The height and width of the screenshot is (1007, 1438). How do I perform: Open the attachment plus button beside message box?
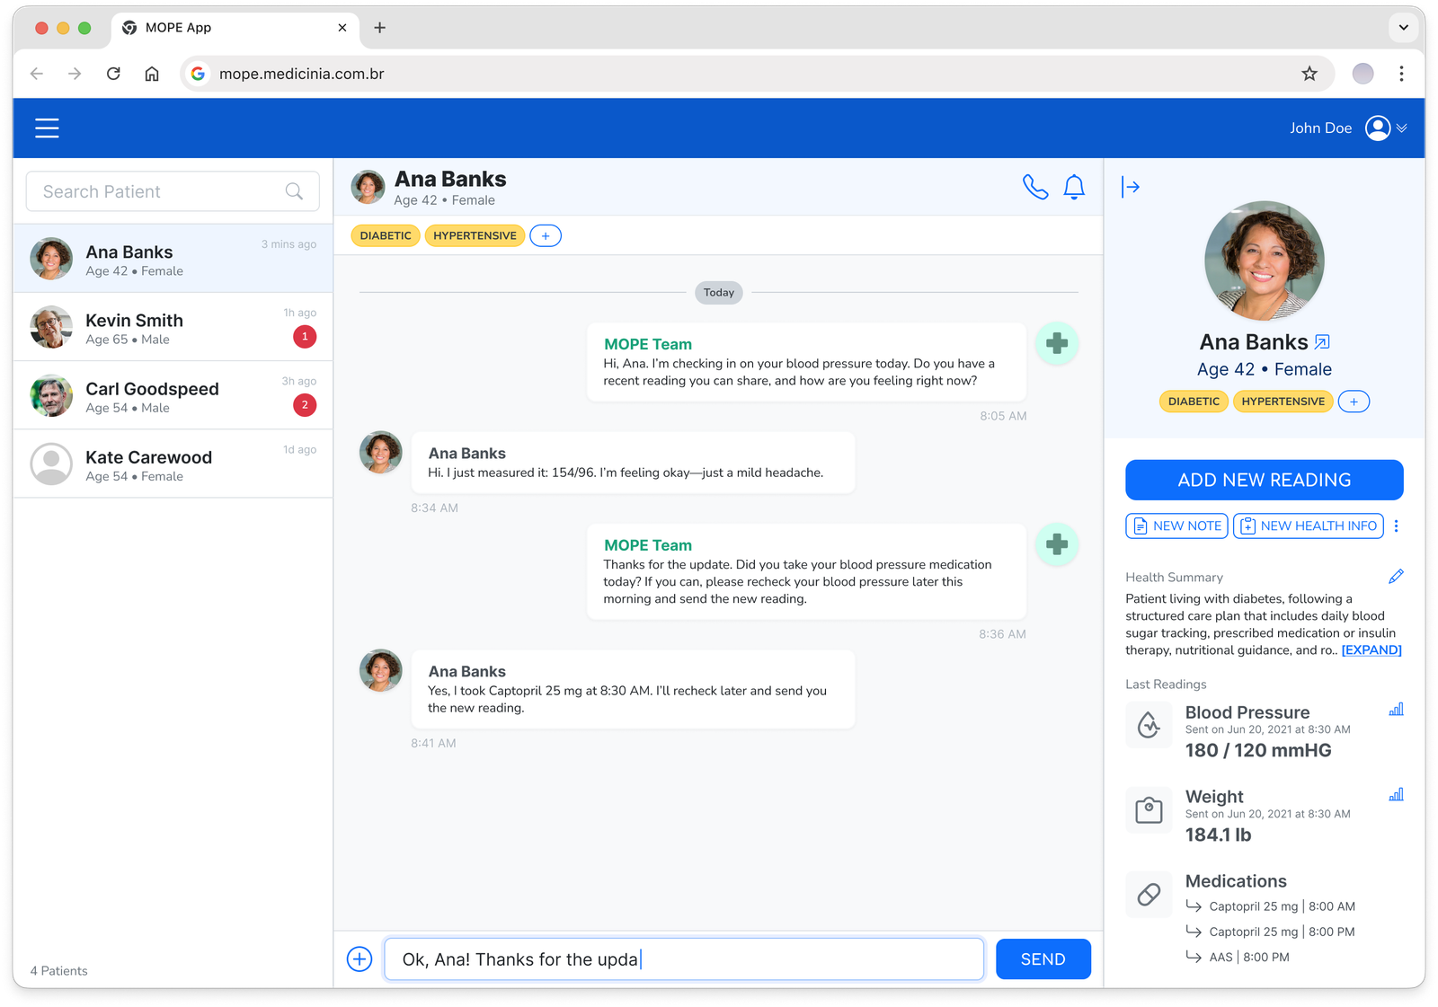pos(359,959)
